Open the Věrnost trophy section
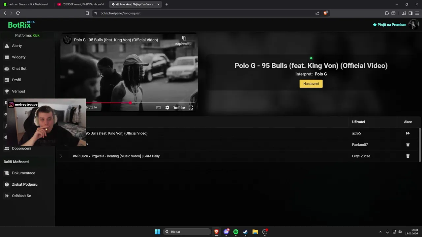422x237 pixels. 18,92
